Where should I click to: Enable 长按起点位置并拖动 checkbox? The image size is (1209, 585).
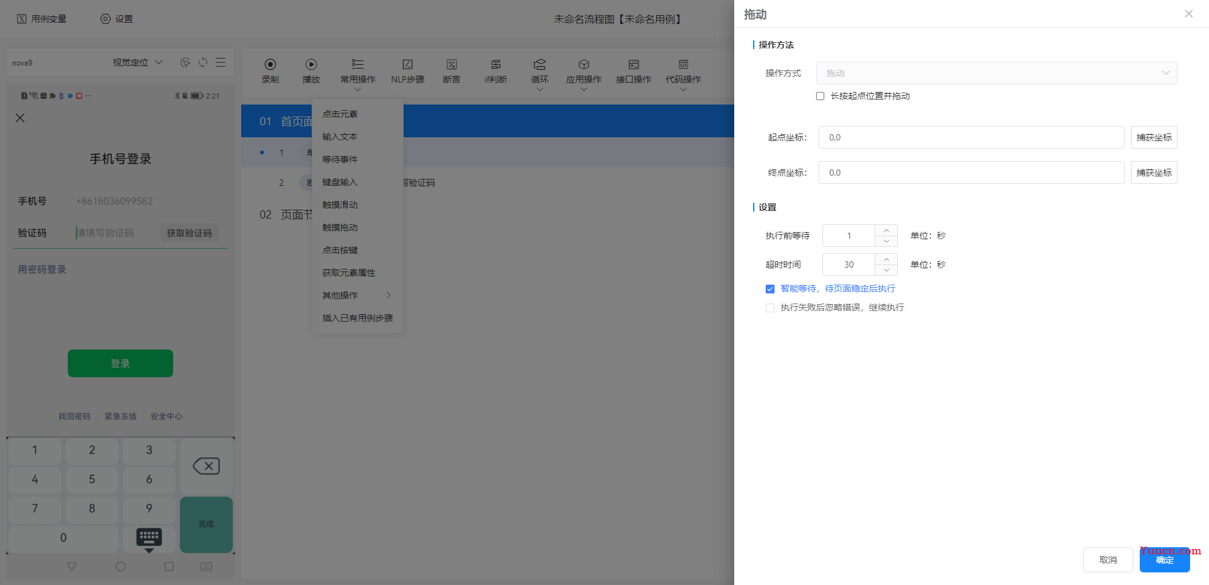tap(820, 96)
